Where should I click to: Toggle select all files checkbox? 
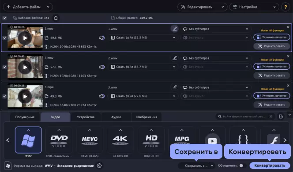(x=4, y=18)
